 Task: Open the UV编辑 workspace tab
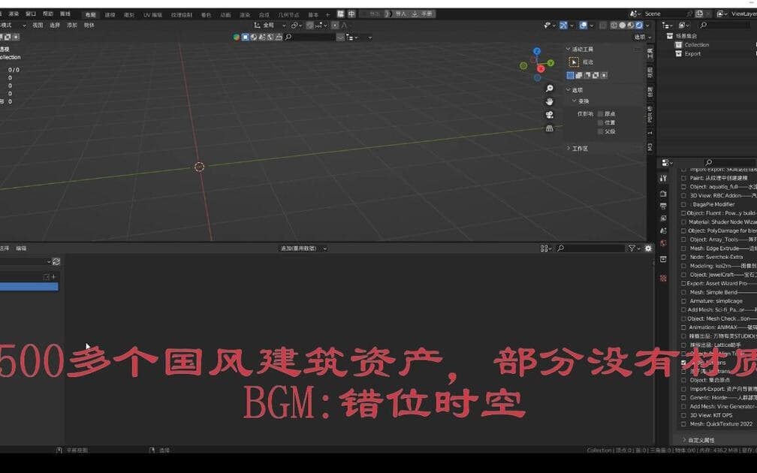tap(152, 15)
